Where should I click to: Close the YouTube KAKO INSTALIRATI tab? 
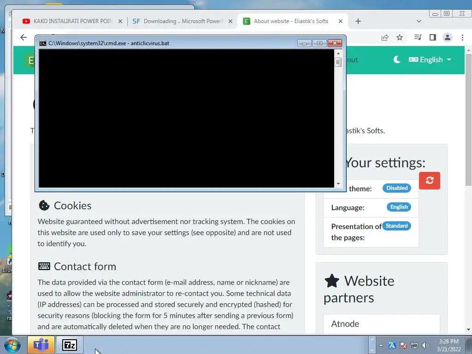[x=120, y=21]
